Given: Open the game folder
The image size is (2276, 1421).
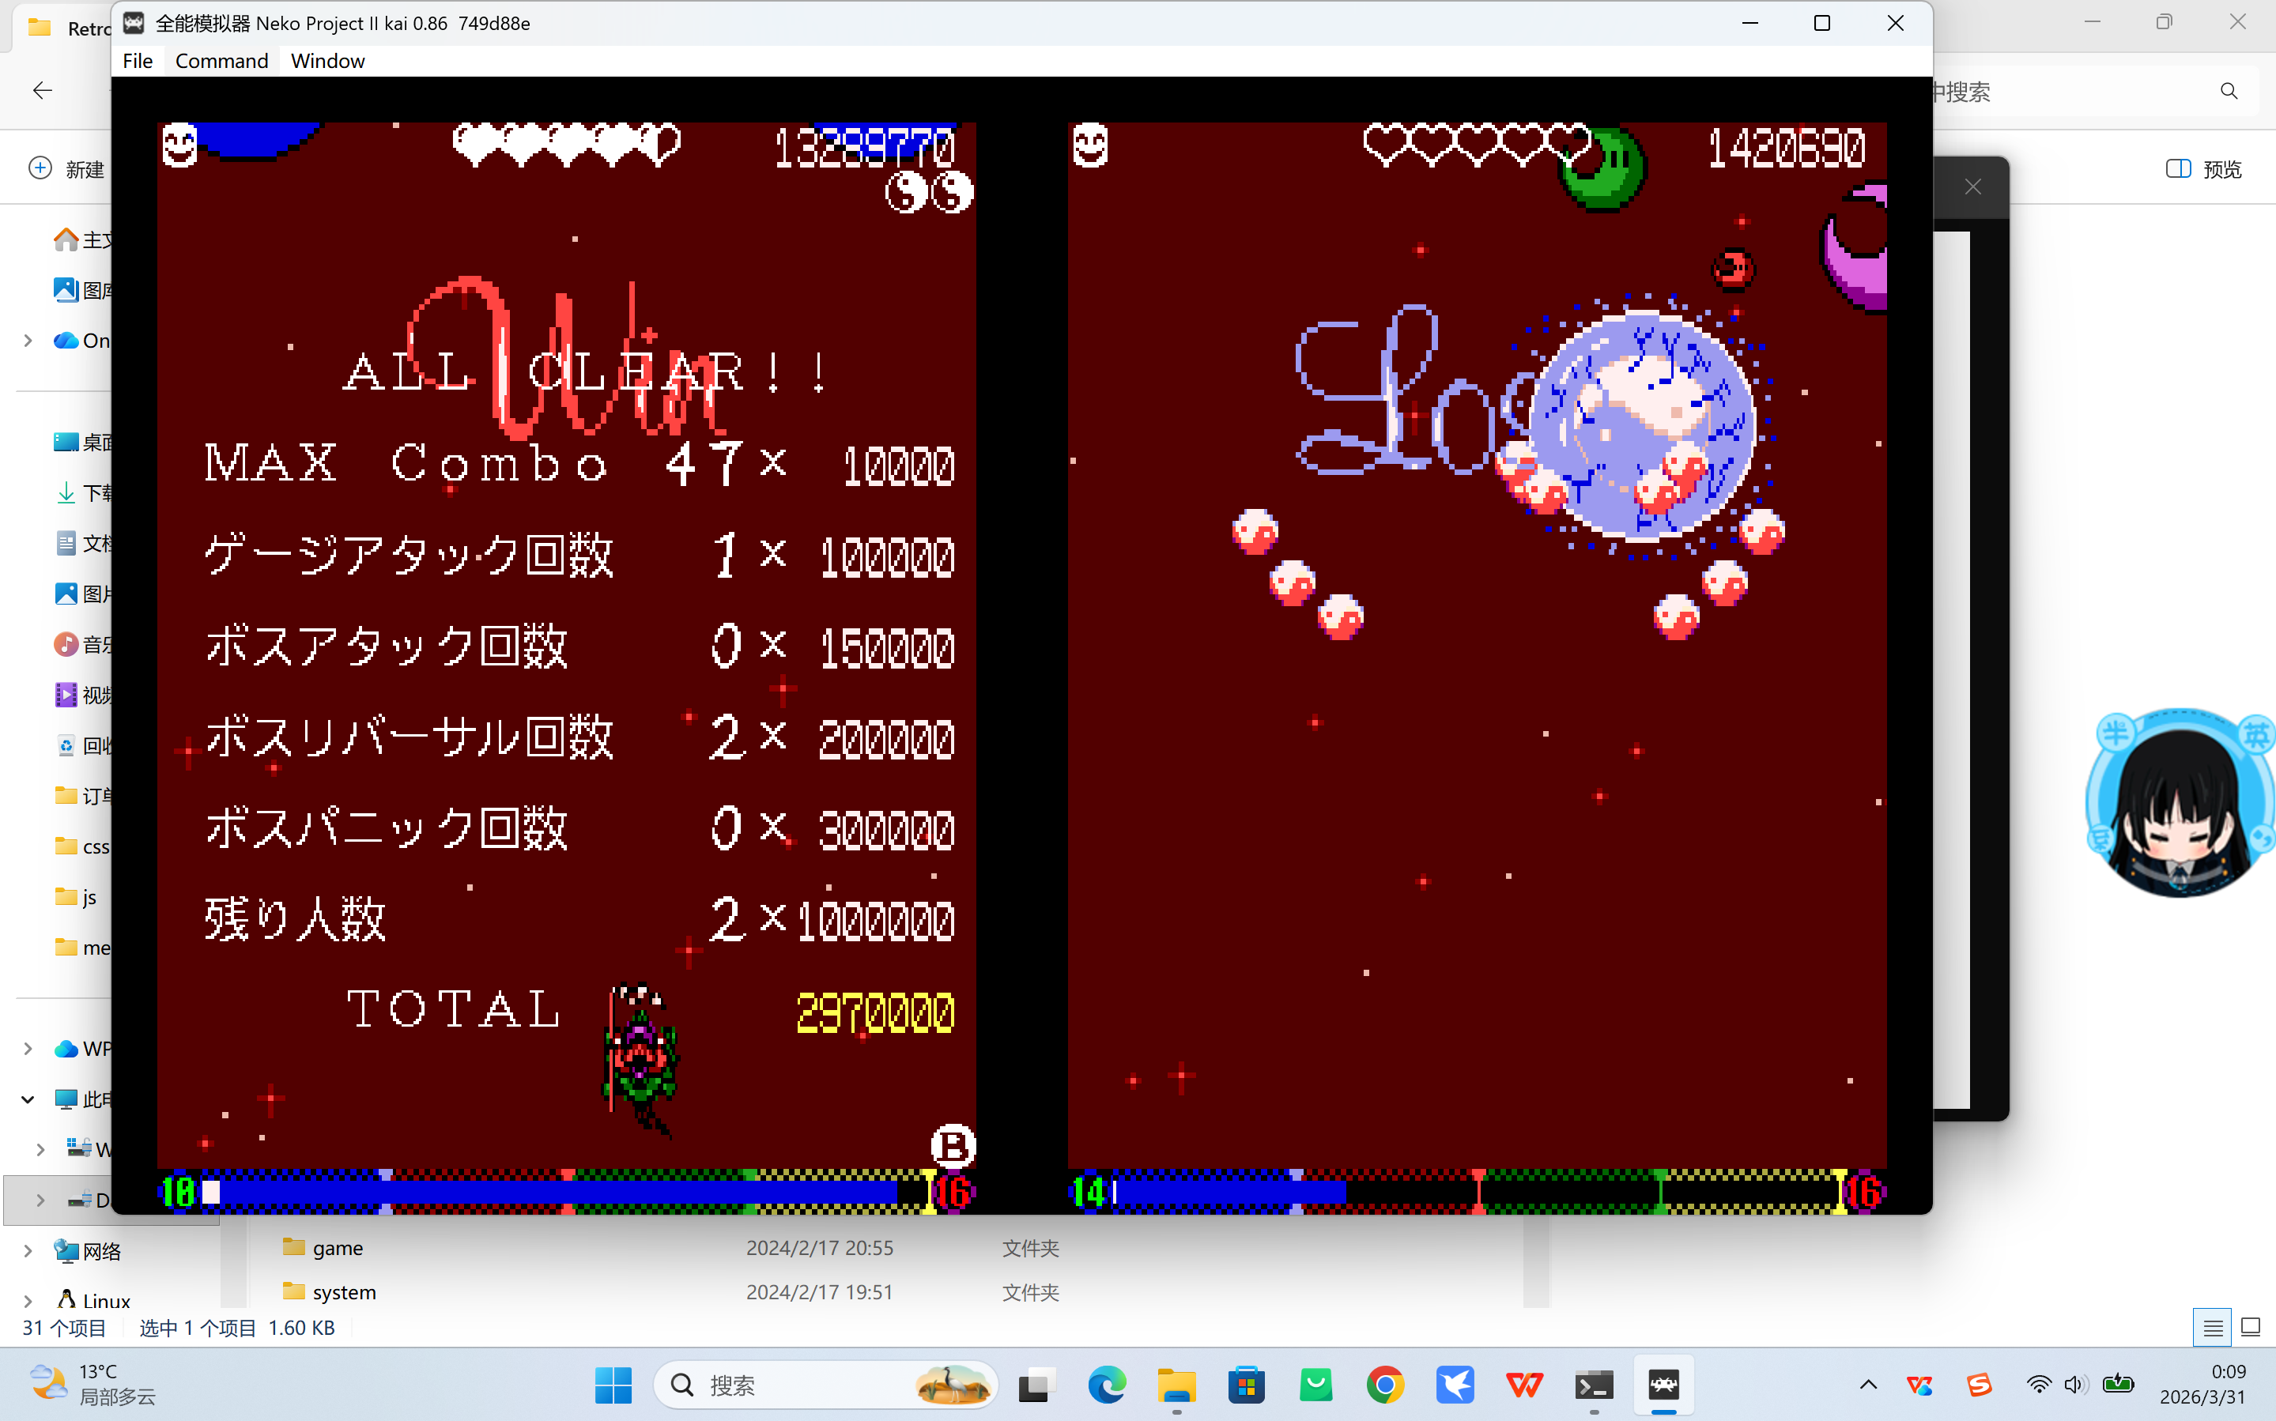Looking at the screenshot, I should [x=338, y=1248].
